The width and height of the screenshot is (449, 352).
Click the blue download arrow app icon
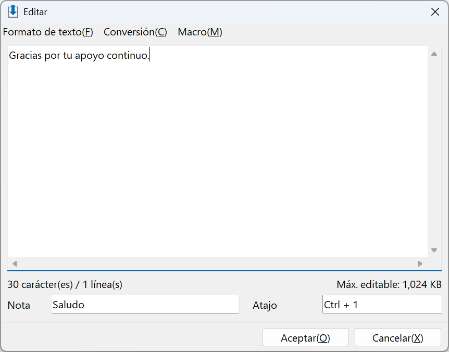point(13,12)
